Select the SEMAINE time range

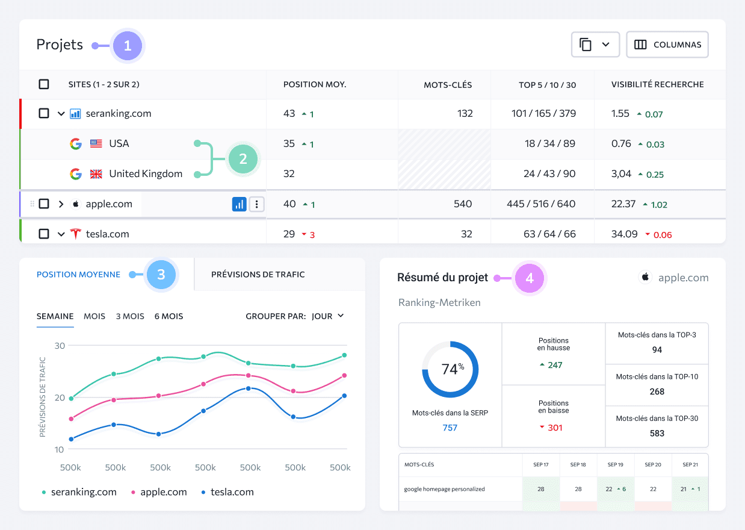pyautogui.click(x=55, y=316)
